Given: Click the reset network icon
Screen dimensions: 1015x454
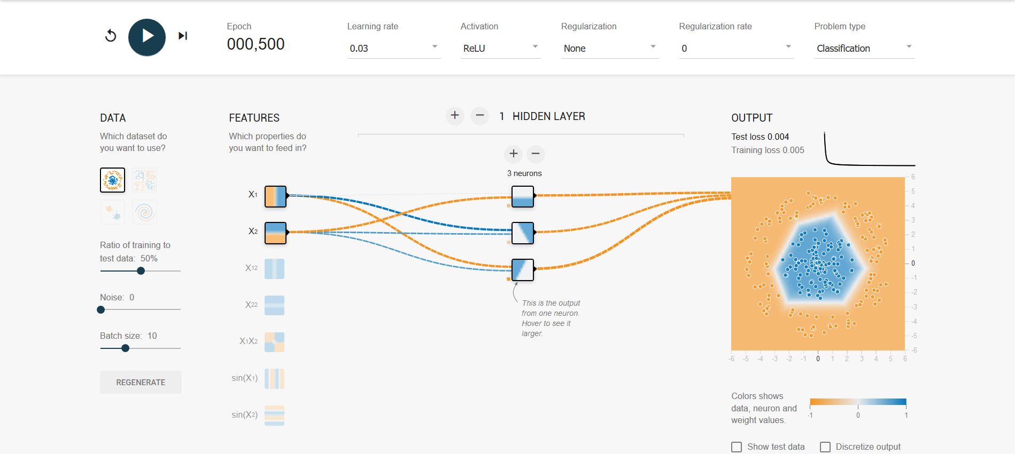Looking at the screenshot, I should 111,36.
